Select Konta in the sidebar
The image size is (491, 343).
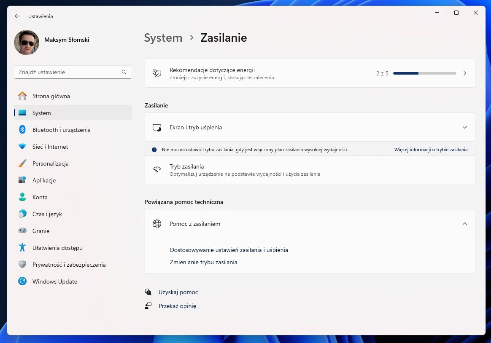[x=40, y=197]
